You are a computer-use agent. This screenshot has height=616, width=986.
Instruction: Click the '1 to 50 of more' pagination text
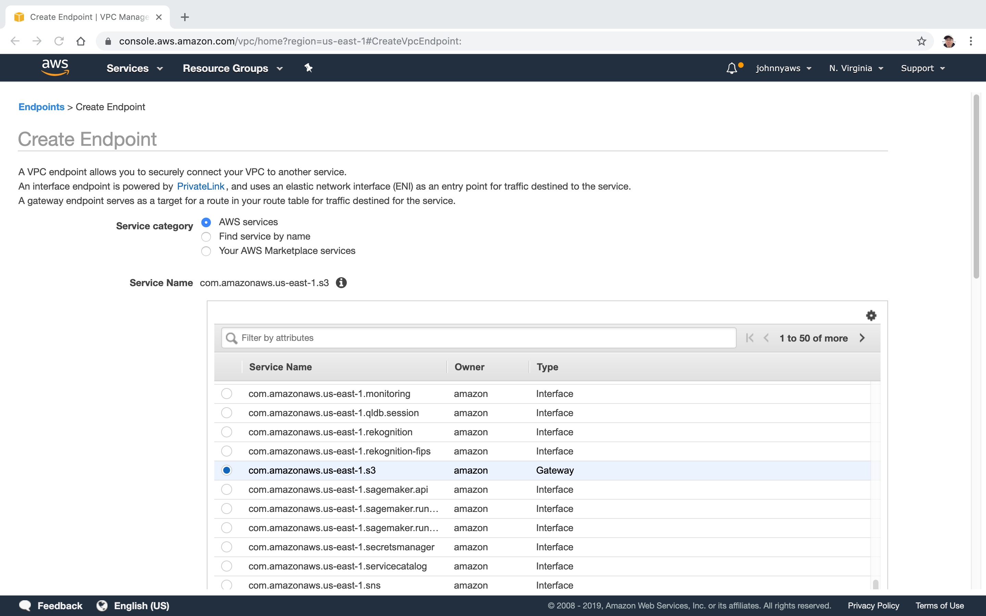[x=814, y=338]
